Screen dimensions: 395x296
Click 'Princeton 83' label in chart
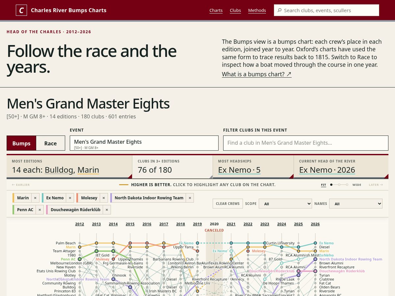tap(65, 291)
